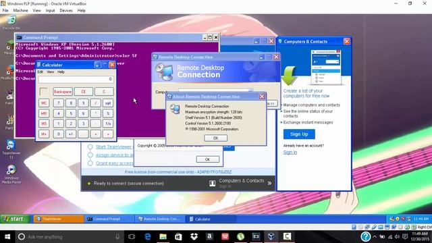The height and width of the screenshot is (243, 432).
Task: Click the Ask me anything search box
Action: (x=69, y=236)
